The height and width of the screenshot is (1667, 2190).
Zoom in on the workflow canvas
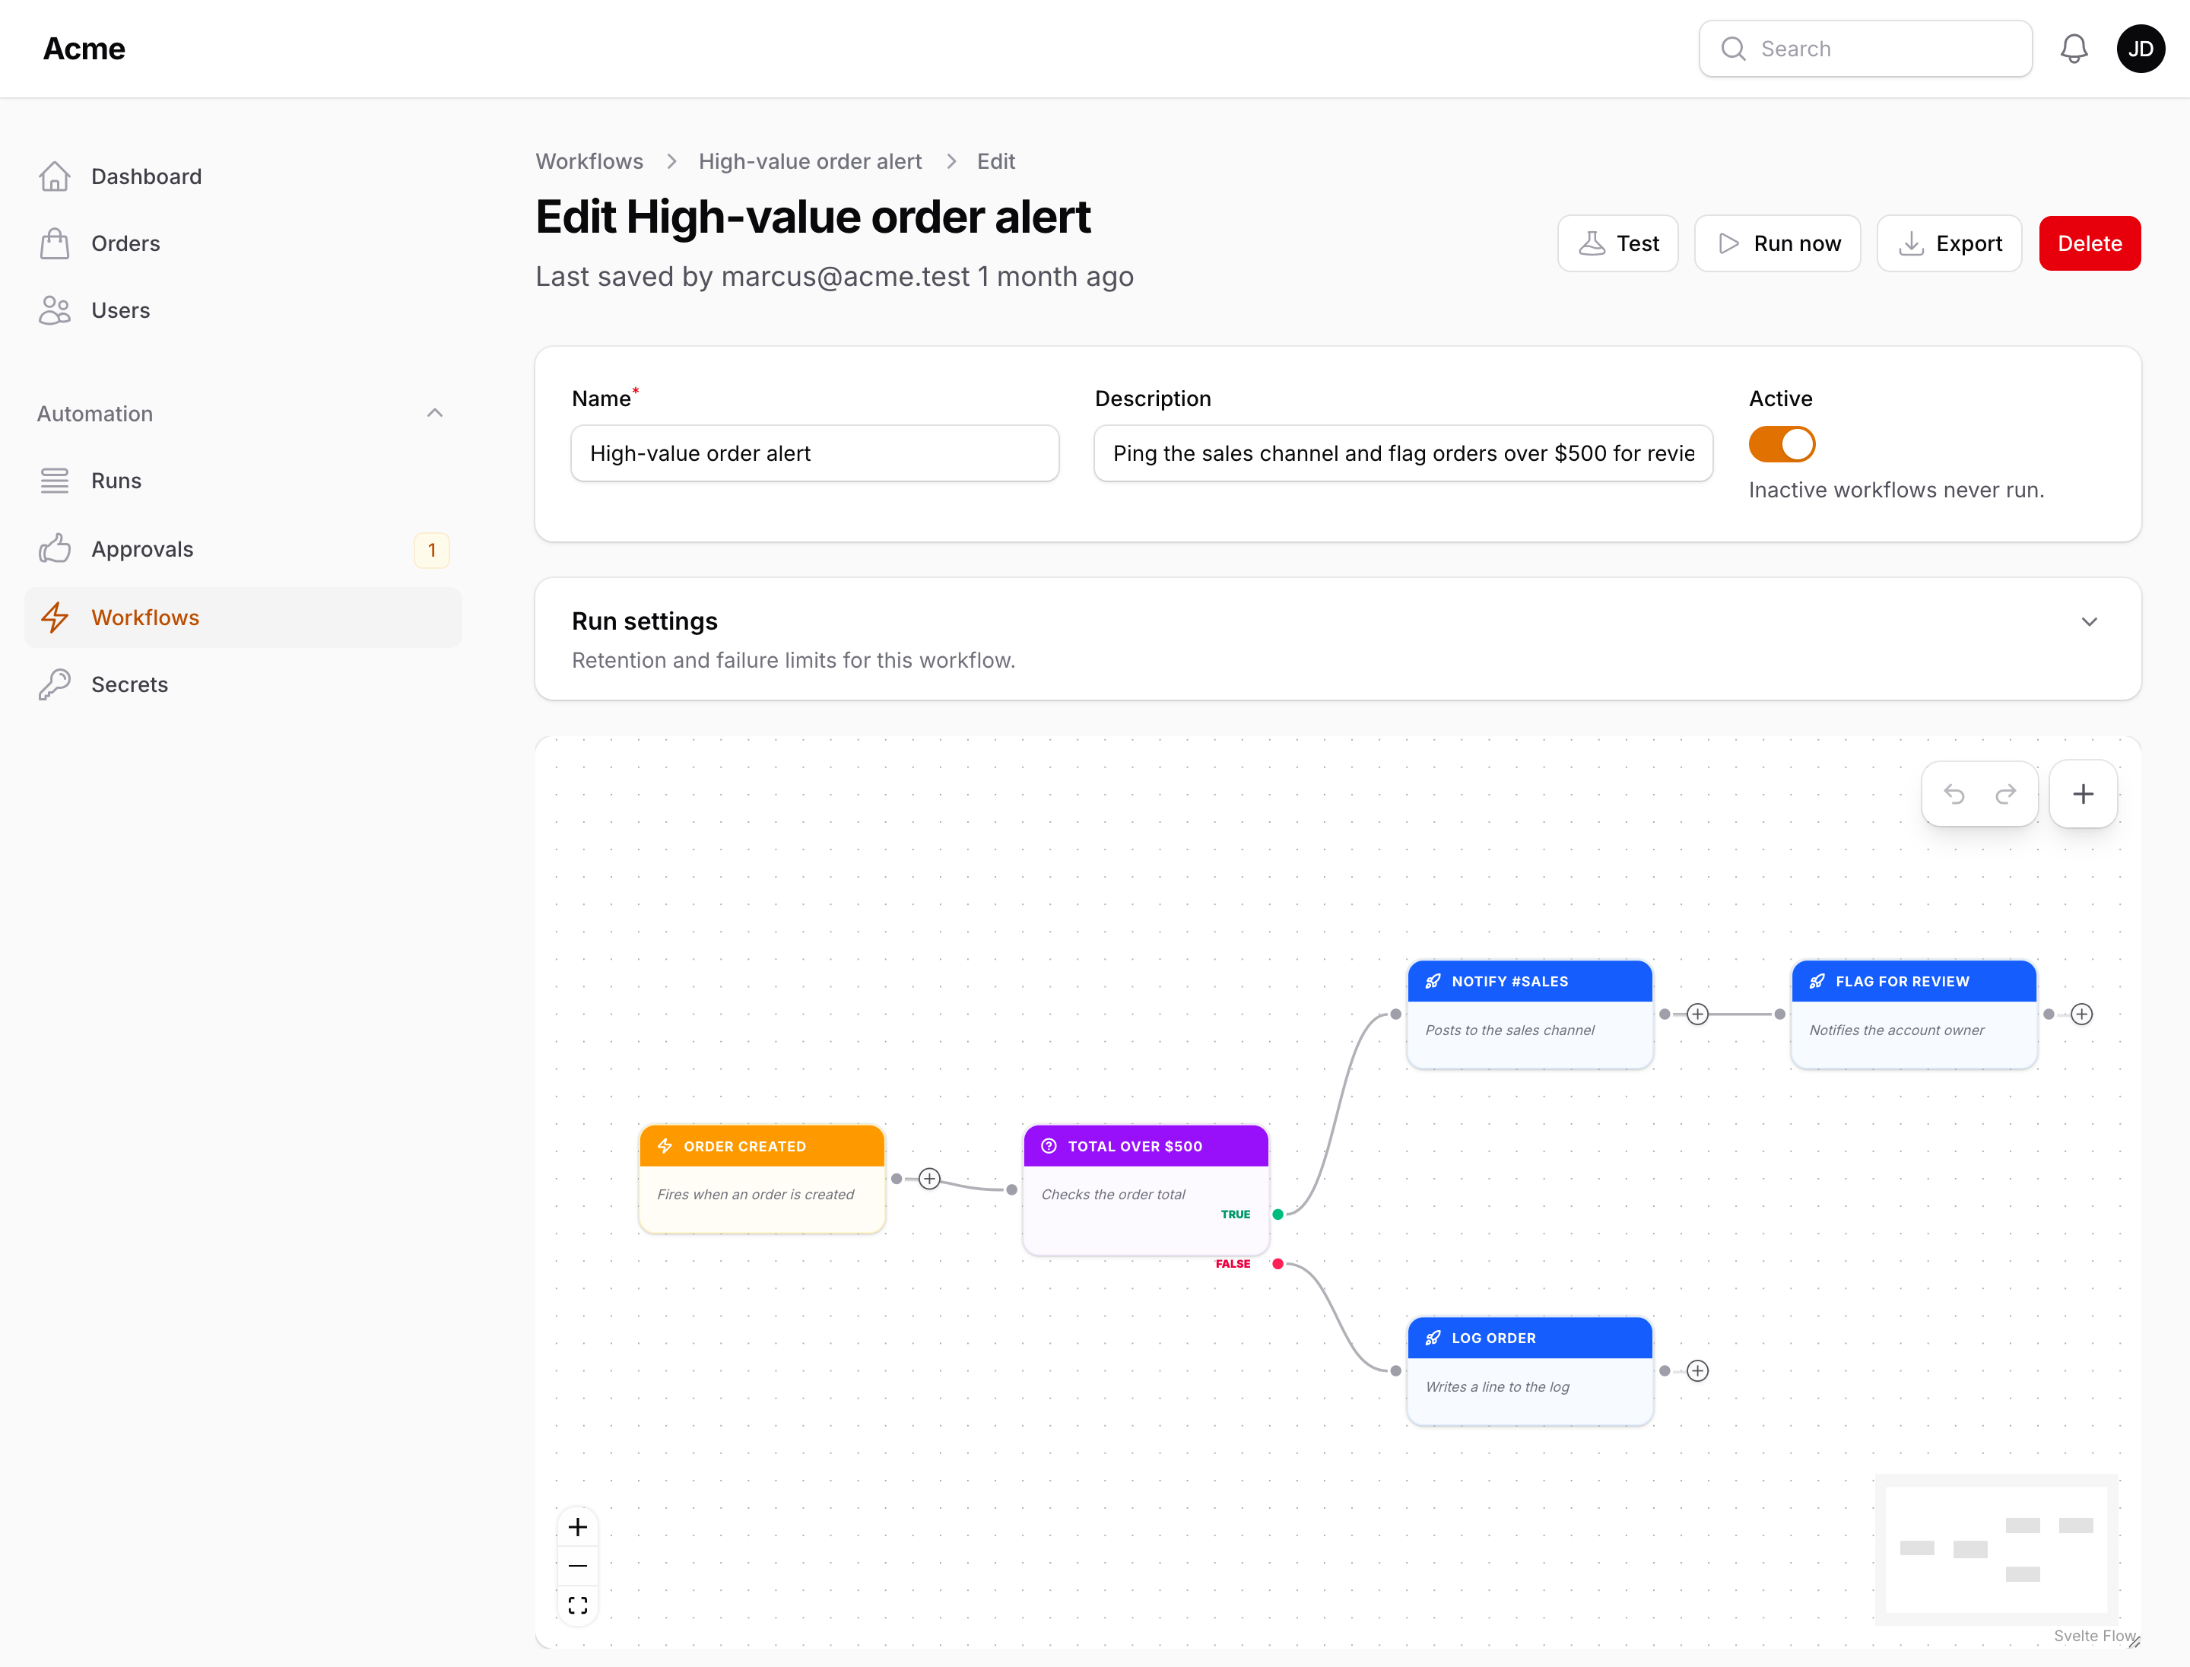[x=577, y=1527]
